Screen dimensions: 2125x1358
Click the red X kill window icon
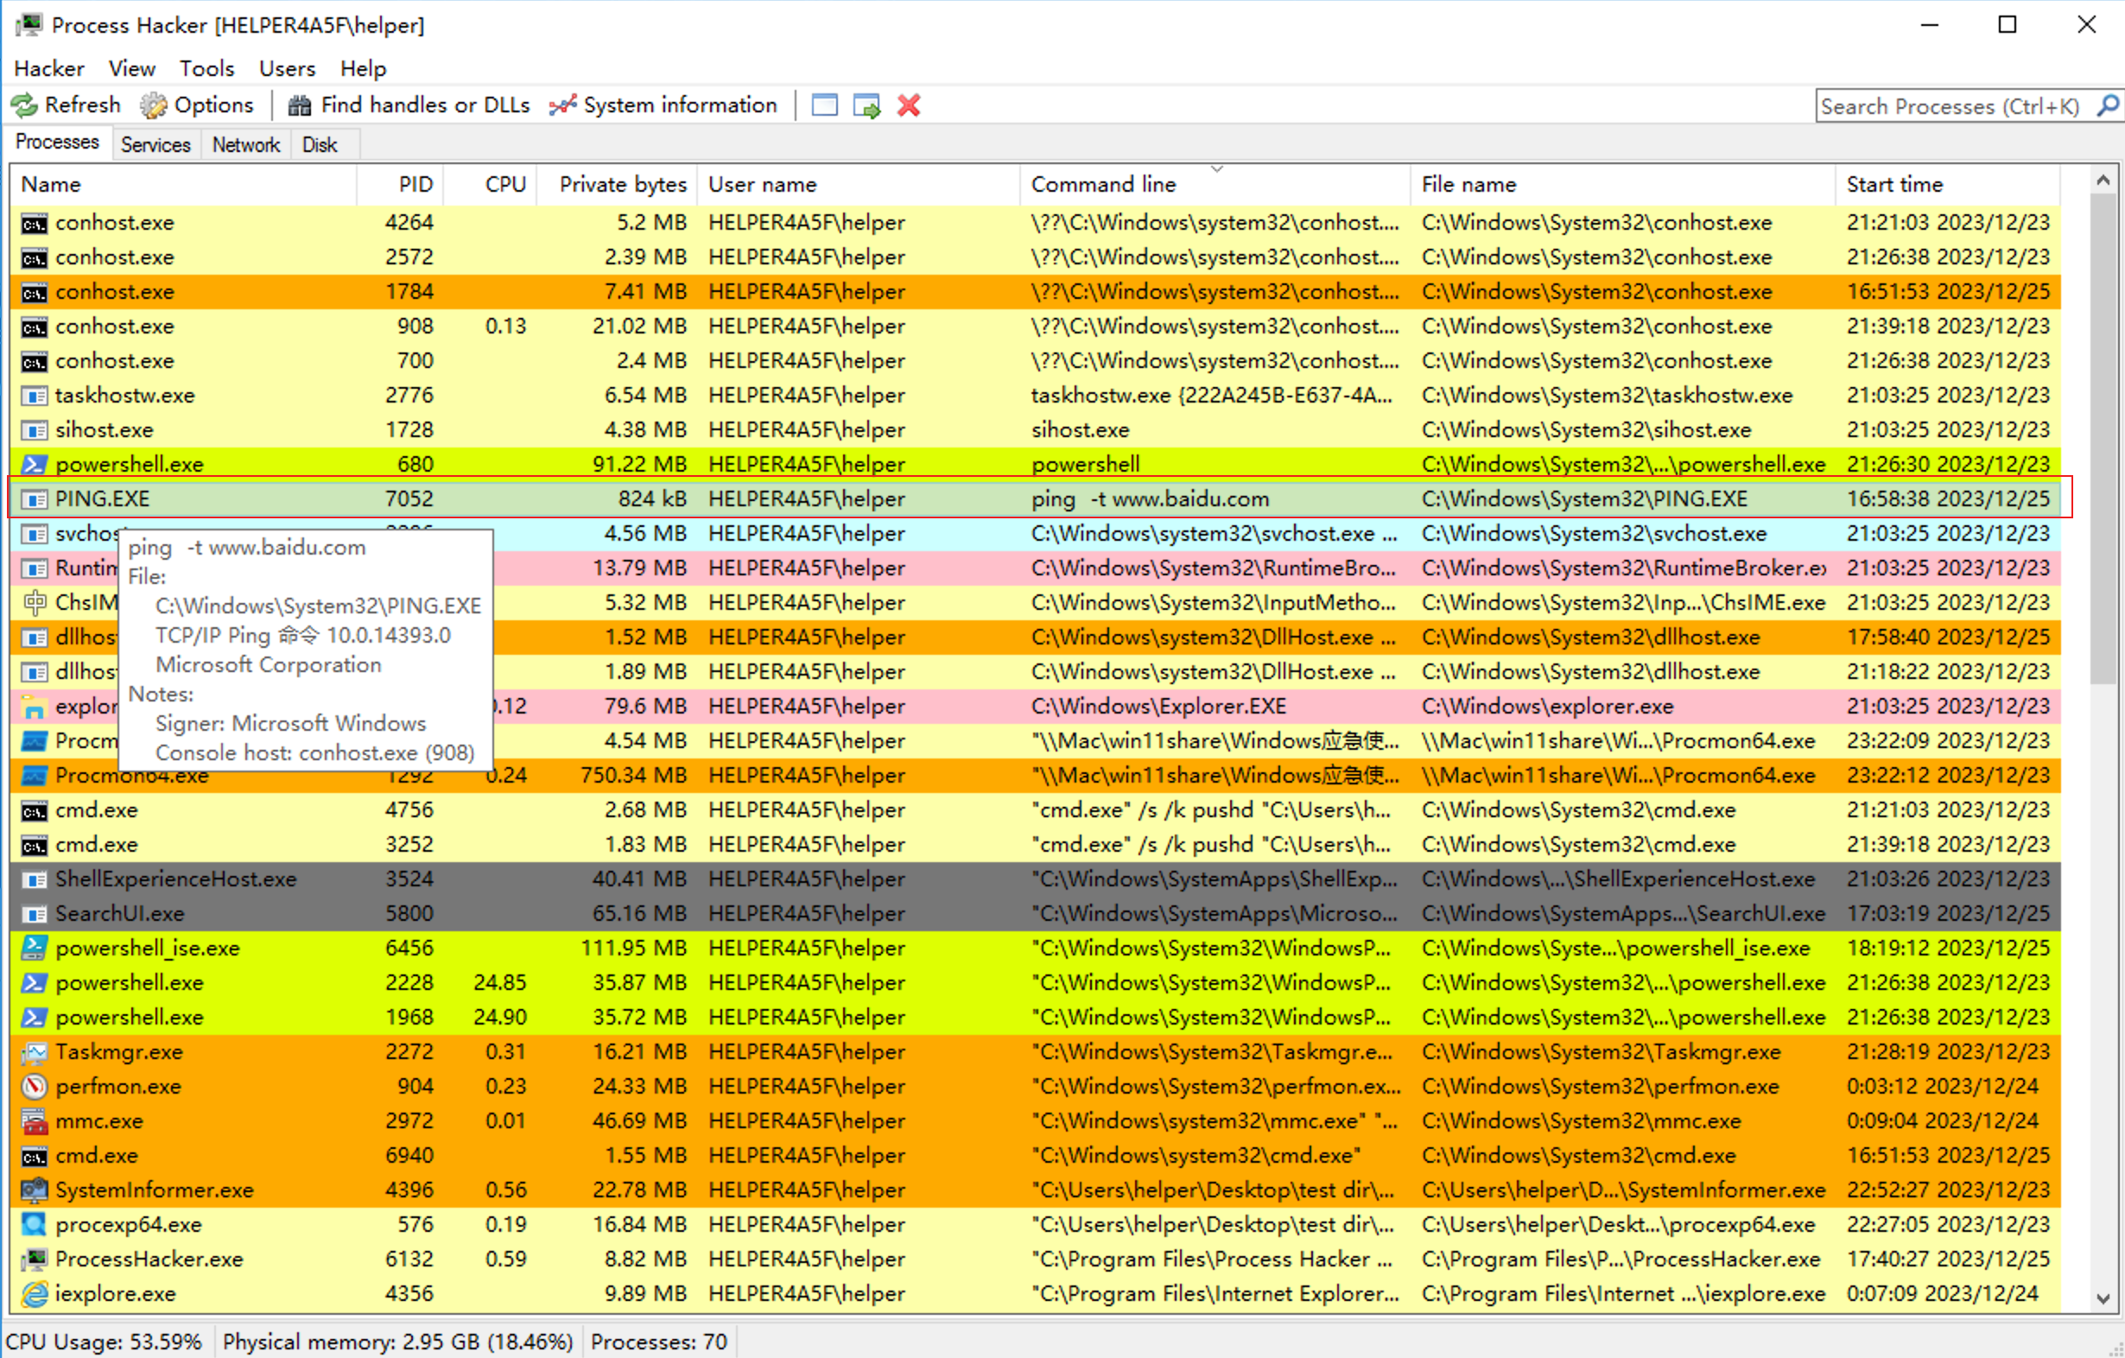(x=908, y=106)
